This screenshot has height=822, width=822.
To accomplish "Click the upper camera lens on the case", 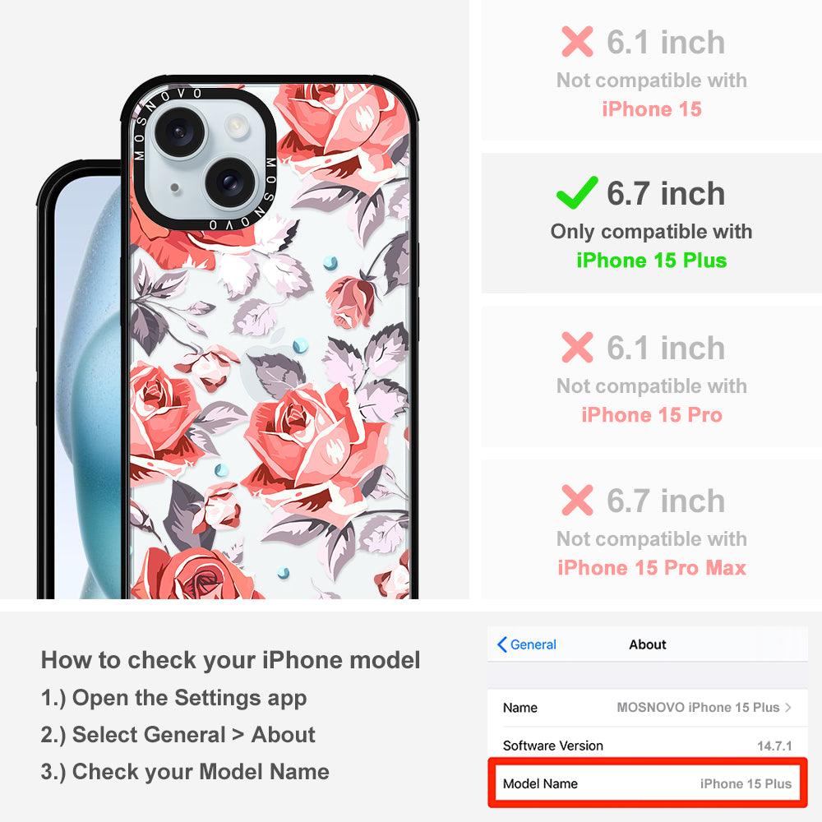I will (178, 131).
